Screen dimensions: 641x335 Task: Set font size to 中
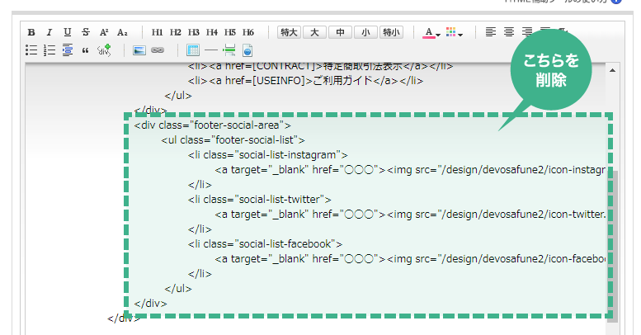pyautogui.click(x=340, y=32)
